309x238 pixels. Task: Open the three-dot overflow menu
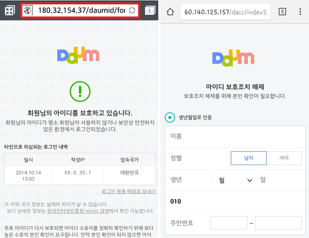pos(300,12)
